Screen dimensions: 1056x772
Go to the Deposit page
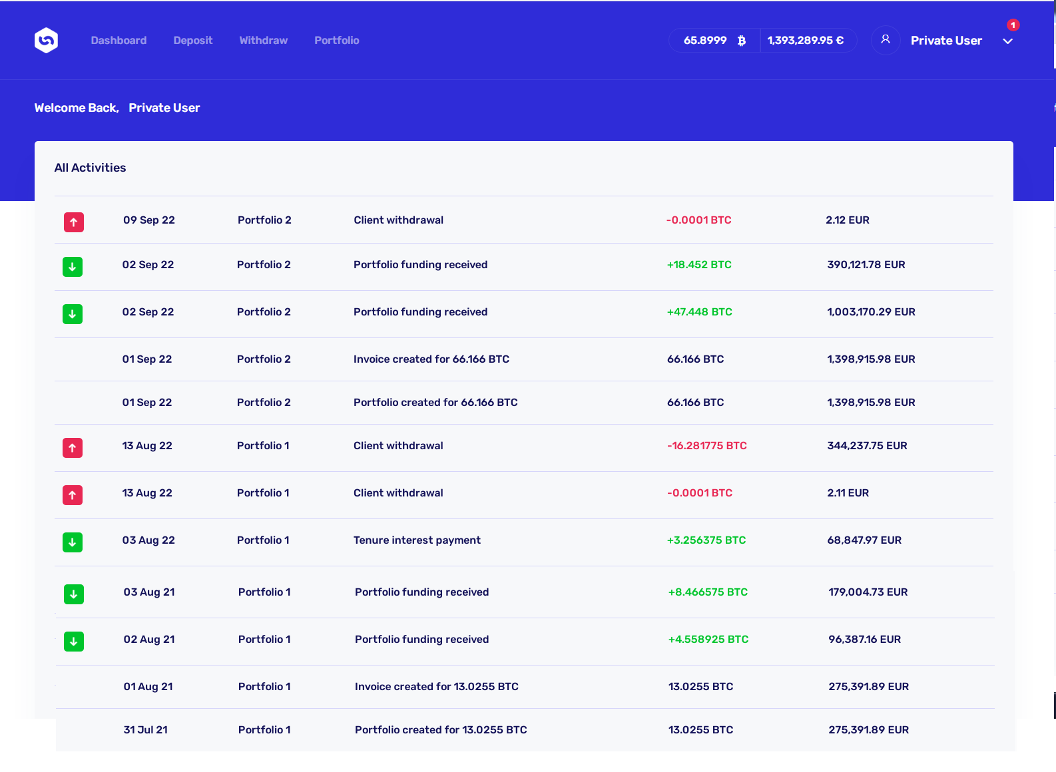click(x=193, y=41)
